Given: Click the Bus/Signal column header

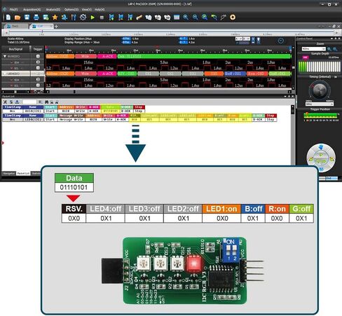Looking at the screenshot, I should coord(15,49).
